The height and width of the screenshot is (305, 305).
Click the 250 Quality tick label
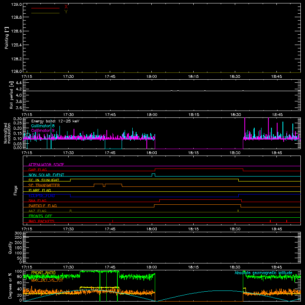[18, 237]
